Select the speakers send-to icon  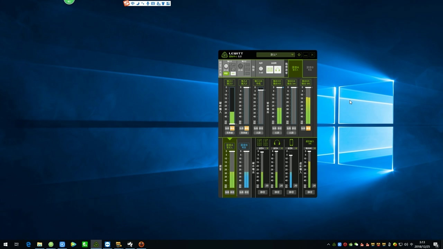[270, 70]
